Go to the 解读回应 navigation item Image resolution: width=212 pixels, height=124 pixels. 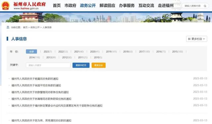click(107, 6)
